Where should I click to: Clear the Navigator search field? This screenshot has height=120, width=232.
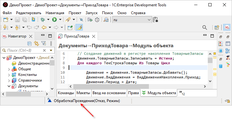click(x=44, y=50)
